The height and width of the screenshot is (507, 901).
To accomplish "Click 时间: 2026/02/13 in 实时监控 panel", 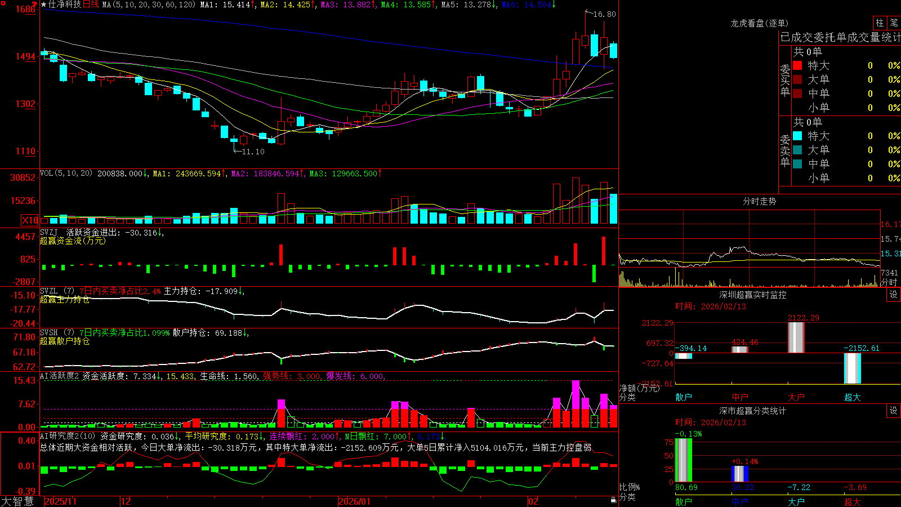I will tap(711, 306).
